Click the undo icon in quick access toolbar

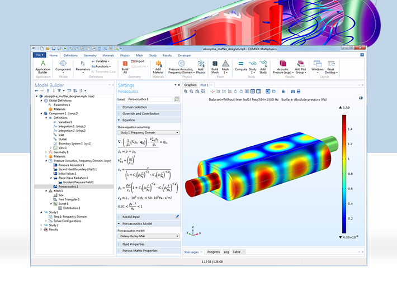pyautogui.click(x=70, y=48)
